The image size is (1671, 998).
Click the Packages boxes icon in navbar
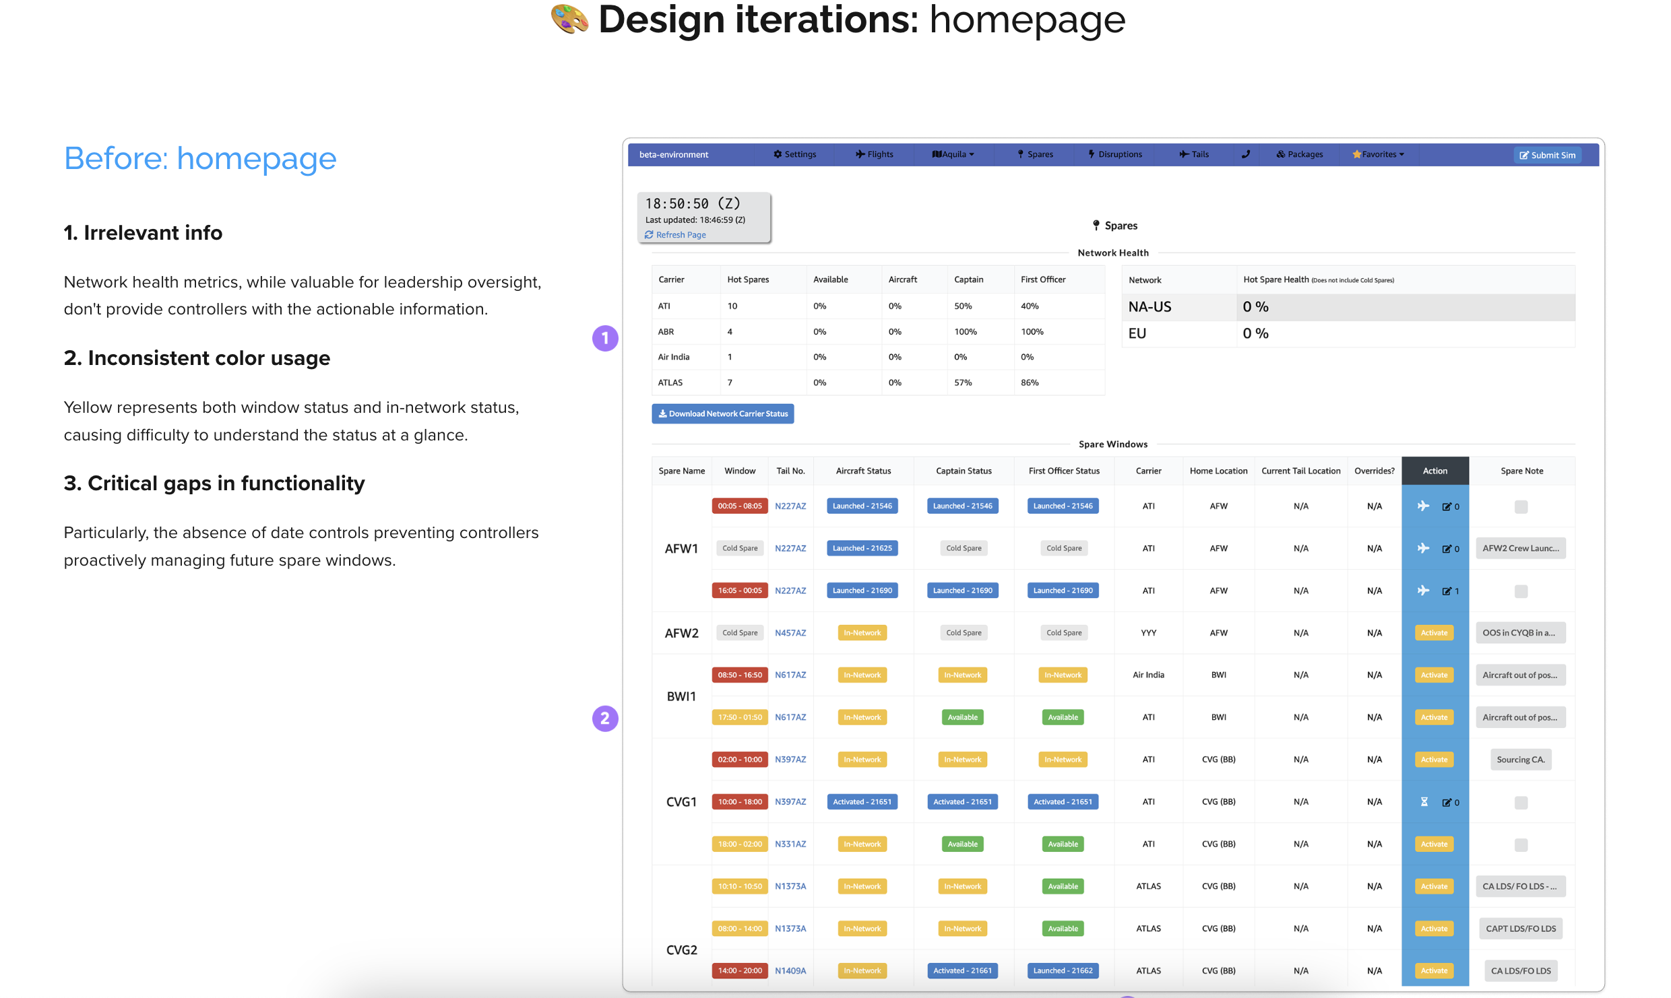[x=1280, y=154]
